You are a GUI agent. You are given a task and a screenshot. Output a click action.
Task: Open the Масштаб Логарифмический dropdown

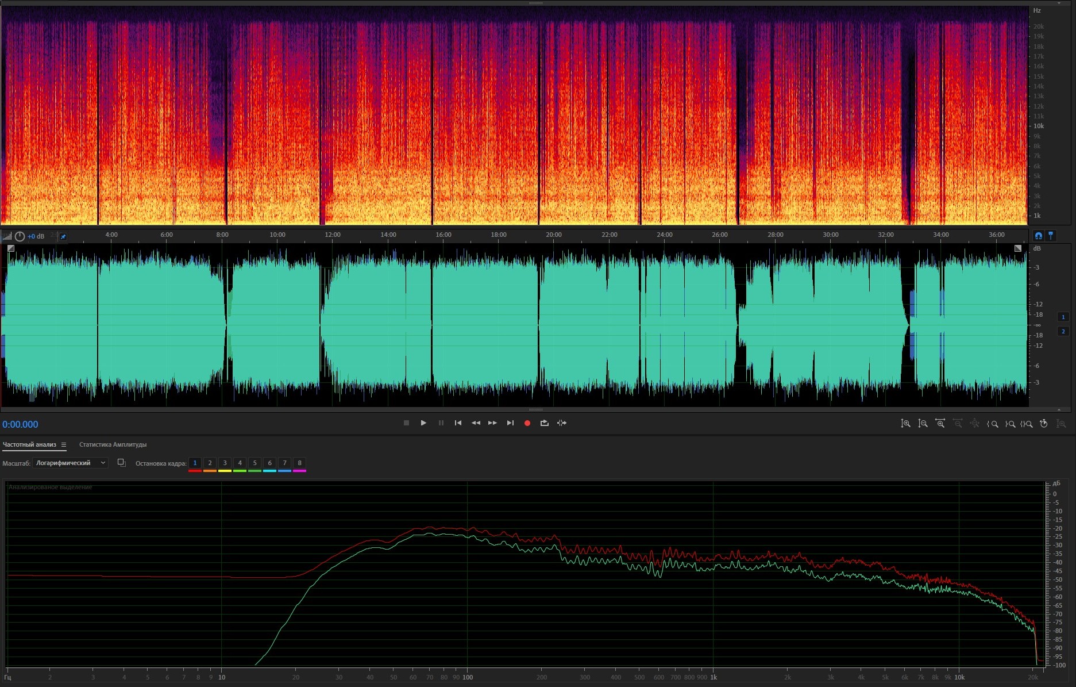coord(71,463)
